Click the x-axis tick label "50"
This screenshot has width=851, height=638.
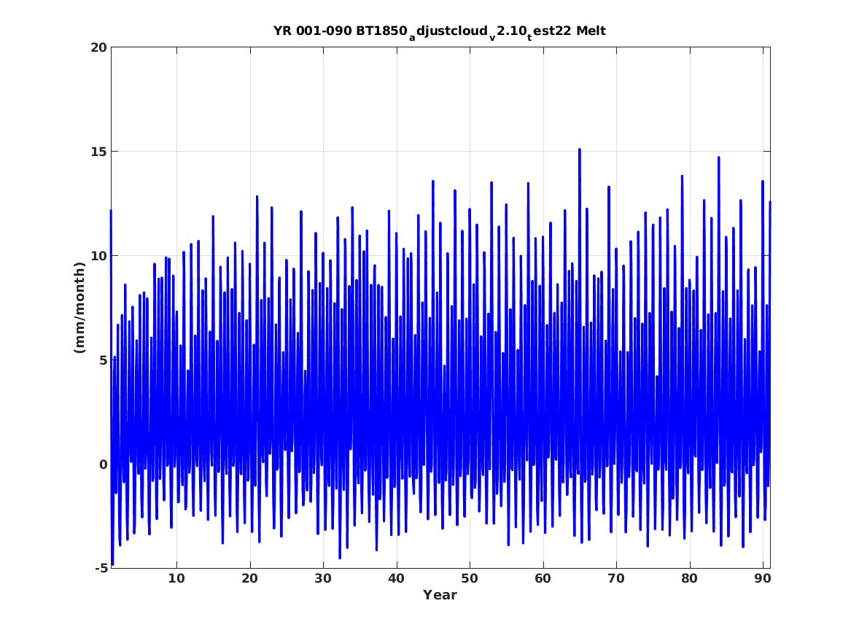470,579
